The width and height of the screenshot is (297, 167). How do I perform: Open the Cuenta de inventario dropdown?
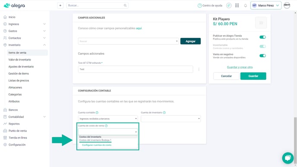pyautogui.click(x=171, y=119)
